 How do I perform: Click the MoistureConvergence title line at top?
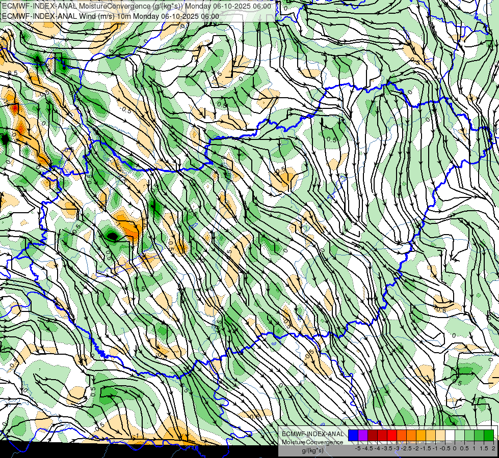(x=137, y=6)
